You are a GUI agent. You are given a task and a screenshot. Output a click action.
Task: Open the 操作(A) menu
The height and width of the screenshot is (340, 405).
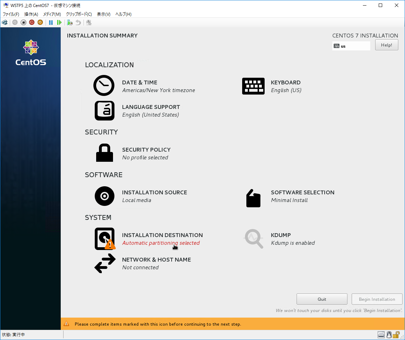[x=31, y=14]
